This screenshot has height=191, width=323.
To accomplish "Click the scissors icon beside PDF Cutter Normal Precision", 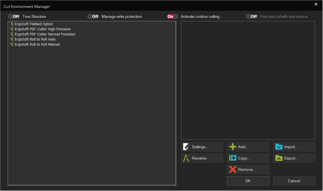I will [x=11, y=34].
